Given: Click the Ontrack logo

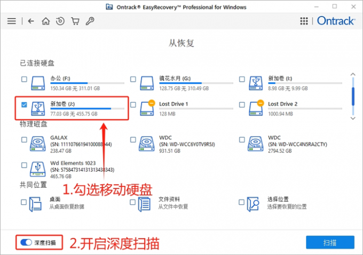Looking at the screenshot, I should (x=336, y=21).
